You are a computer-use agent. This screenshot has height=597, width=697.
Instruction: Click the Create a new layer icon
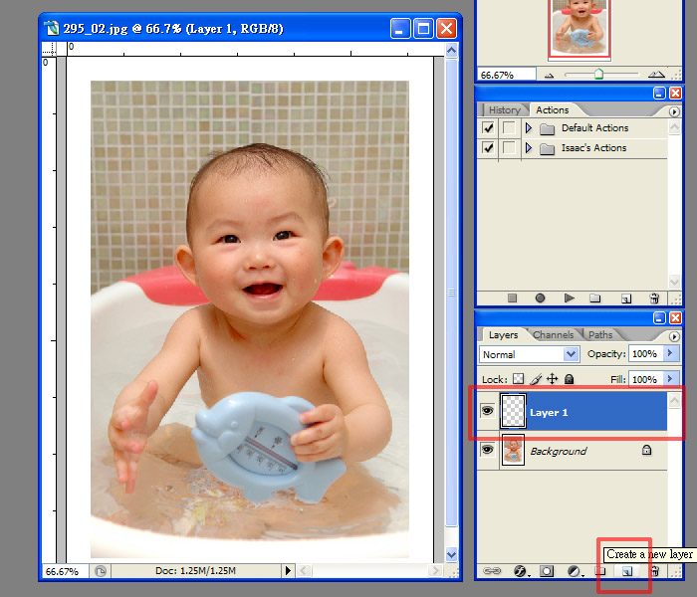(x=626, y=571)
